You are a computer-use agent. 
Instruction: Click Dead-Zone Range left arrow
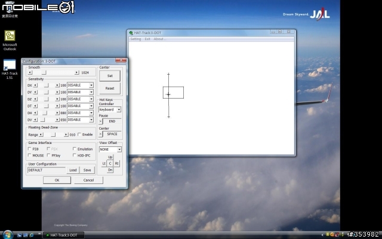[41, 134]
